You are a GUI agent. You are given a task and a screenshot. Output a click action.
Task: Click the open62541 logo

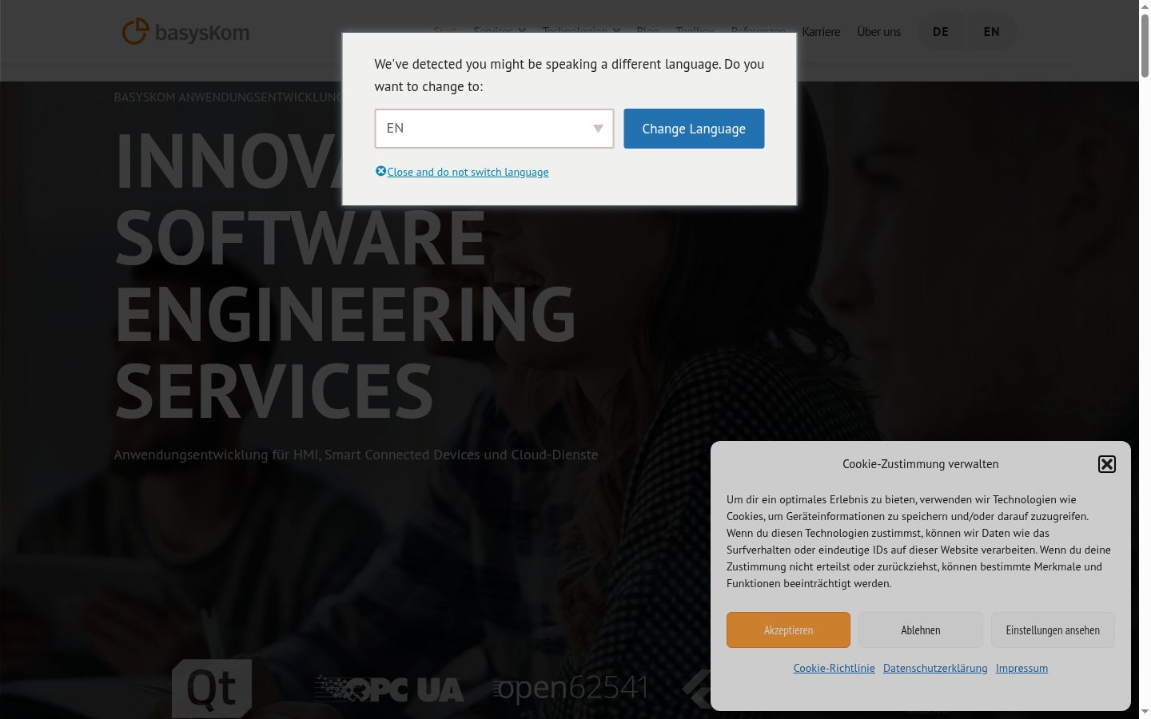click(x=571, y=689)
